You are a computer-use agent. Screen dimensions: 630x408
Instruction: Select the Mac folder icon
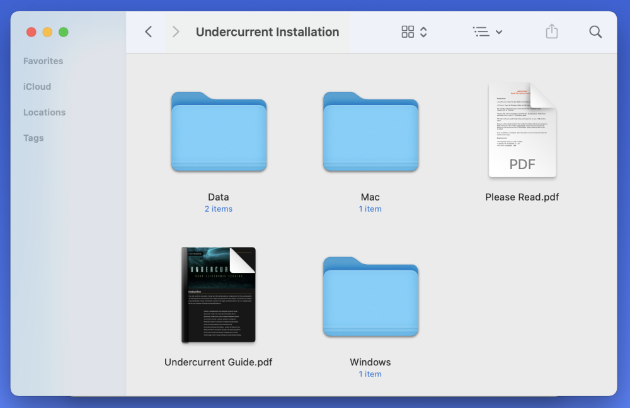pyautogui.click(x=370, y=131)
